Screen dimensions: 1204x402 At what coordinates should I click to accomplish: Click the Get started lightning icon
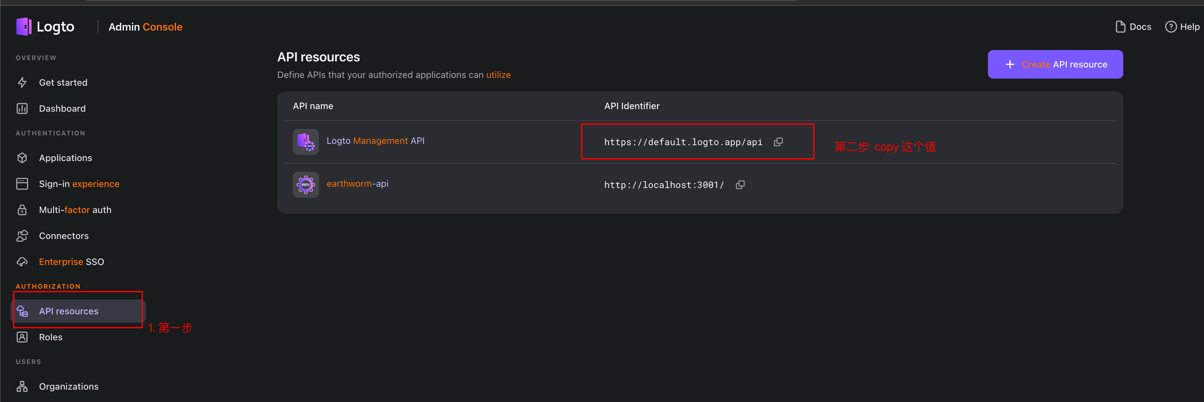22,82
